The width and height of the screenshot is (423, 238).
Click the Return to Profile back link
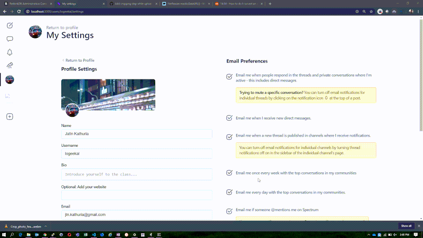tap(78, 60)
